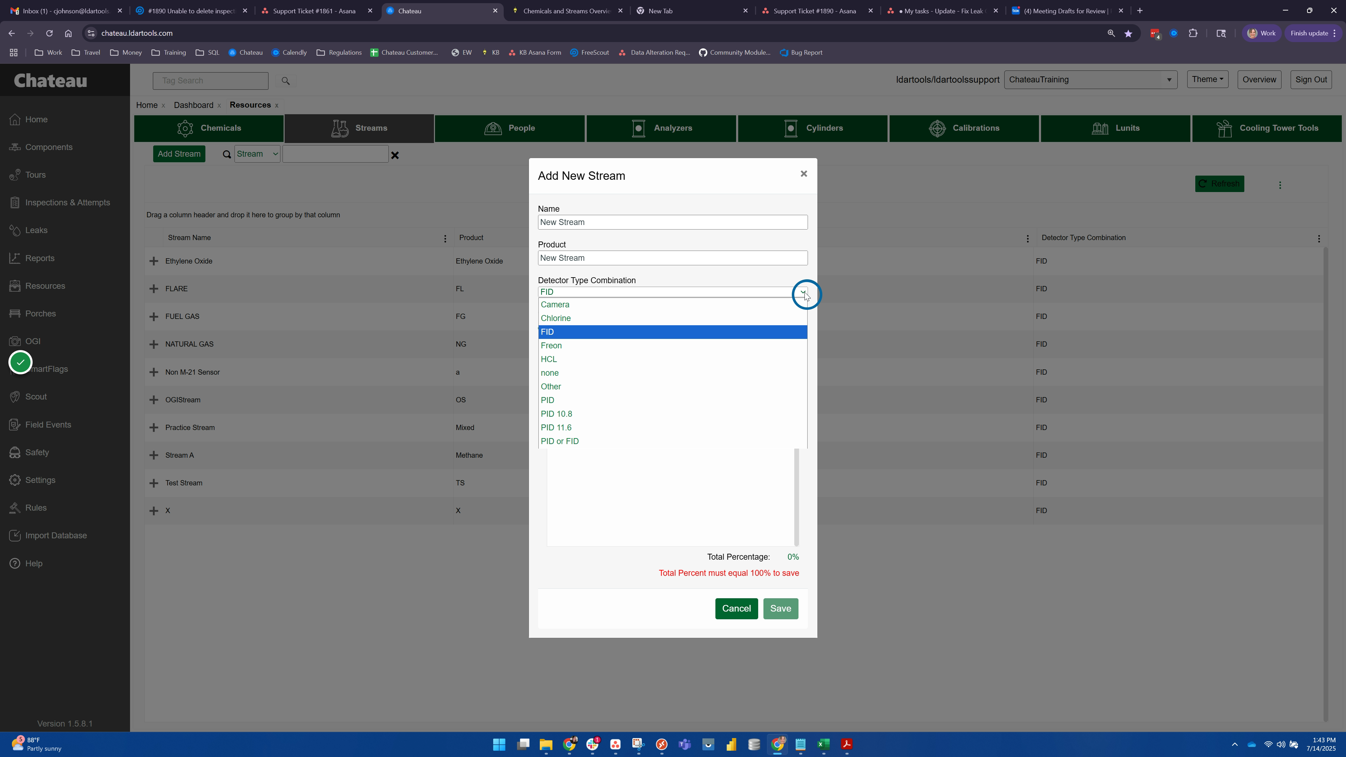Expand the Ethylene Oxide row
This screenshot has height=757, width=1346.
click(x=154, y=261)
